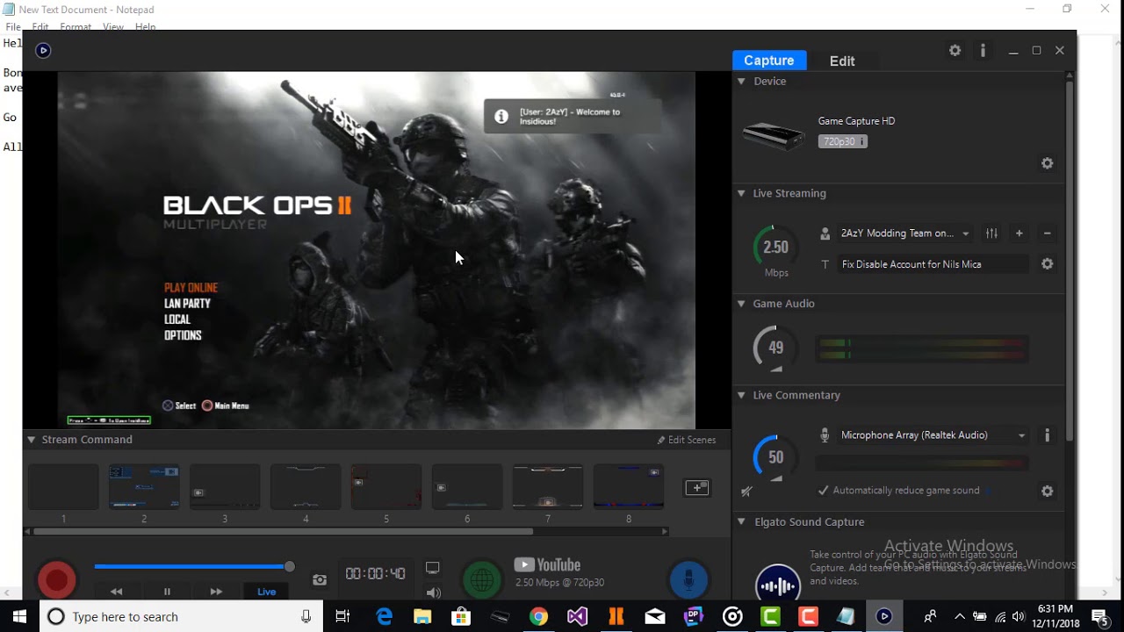Collapse the Live Commentary section
Screen dimensions: 1124x632
[741, 395]
